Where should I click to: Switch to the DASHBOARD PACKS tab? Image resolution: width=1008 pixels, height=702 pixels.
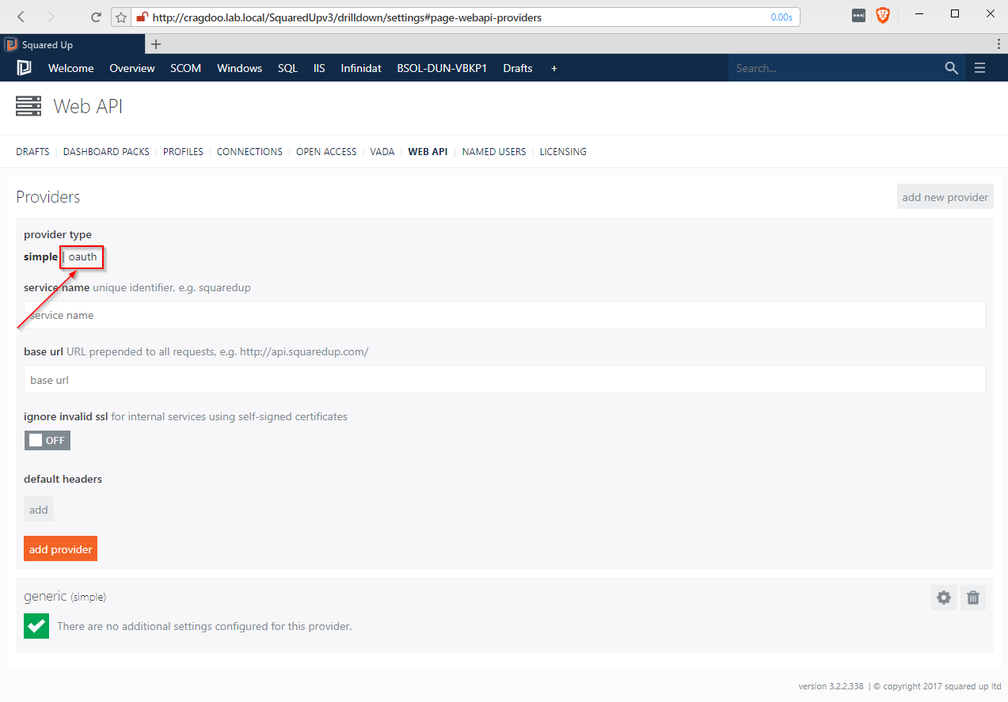pos(106,151)
